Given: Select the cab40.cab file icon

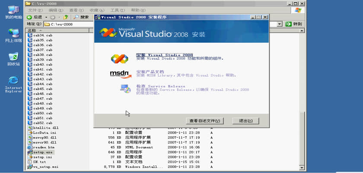Looking at the screenshot, I should point(30,64).
